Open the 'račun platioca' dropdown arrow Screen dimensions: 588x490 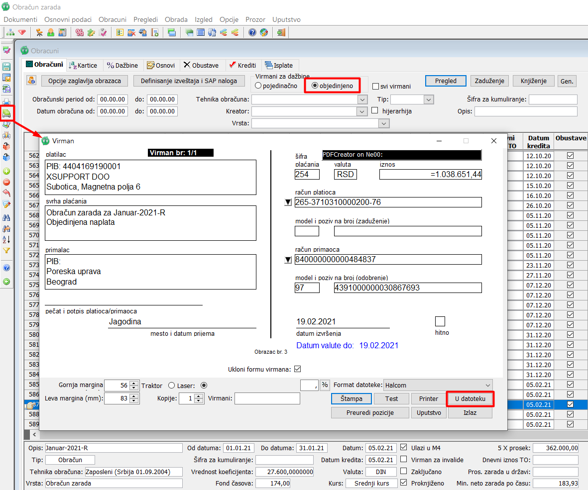coord(288,202)
